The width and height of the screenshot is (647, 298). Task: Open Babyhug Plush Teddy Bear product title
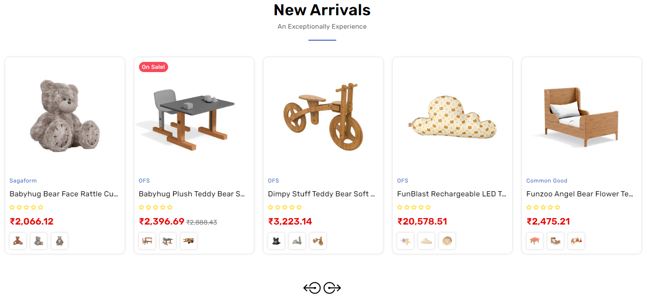coord(192,194)
